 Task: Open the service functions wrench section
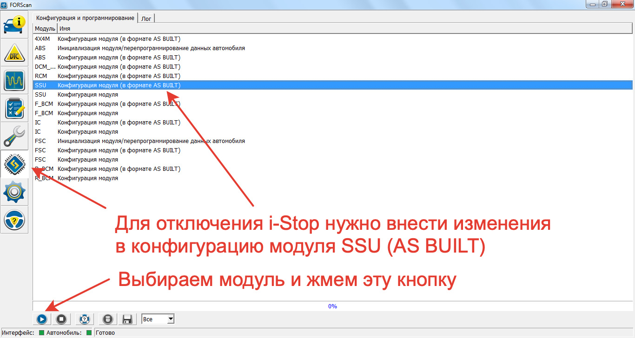coord(14,136)
